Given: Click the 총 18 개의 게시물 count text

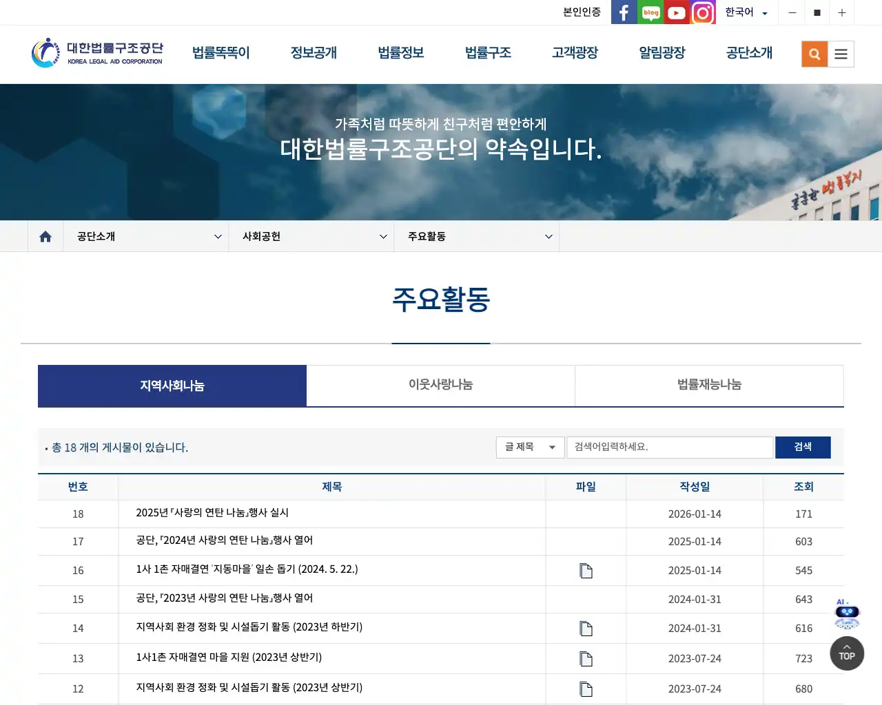Looking at the screenshot, I should pyautogui.click(x=120, y=448).
